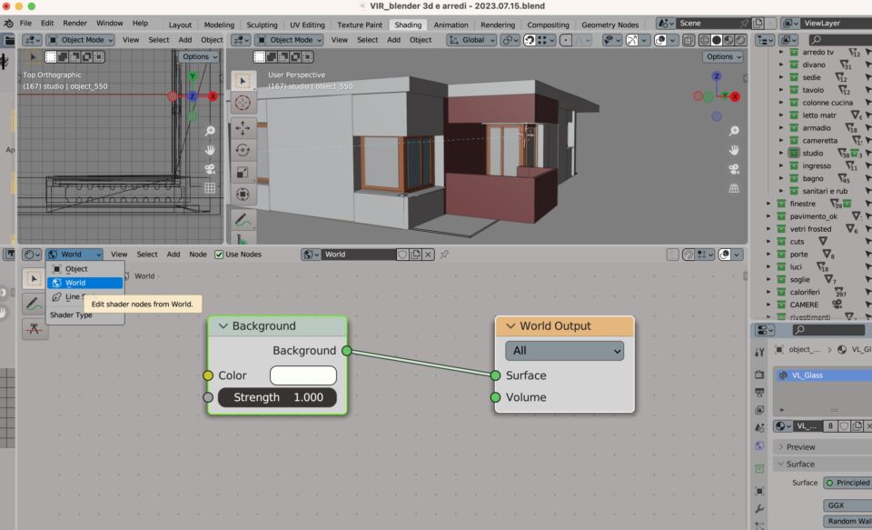The image size is (872, 530).
Task: Collapse the Background node
Action: (x=223, y=326)
